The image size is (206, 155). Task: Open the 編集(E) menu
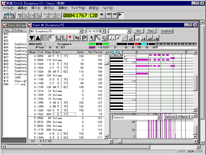[x=22, y=8]
